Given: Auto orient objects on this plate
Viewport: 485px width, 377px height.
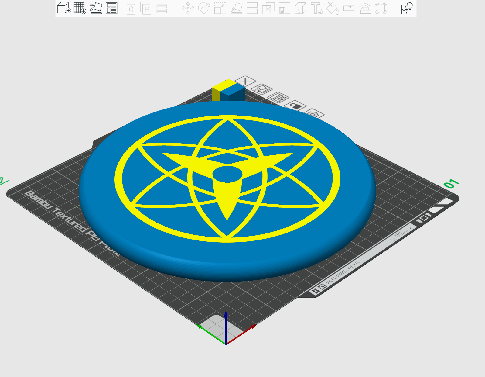Looking at the screenshot, I should click(261, 89).
